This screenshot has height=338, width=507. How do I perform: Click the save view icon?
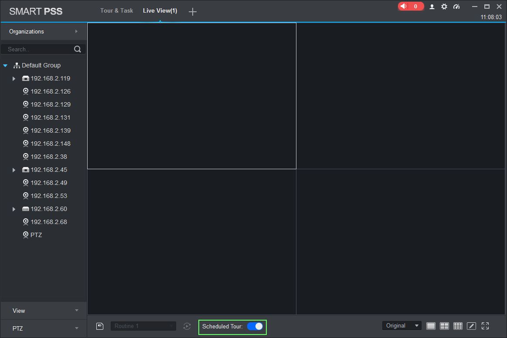click(100, 326)
